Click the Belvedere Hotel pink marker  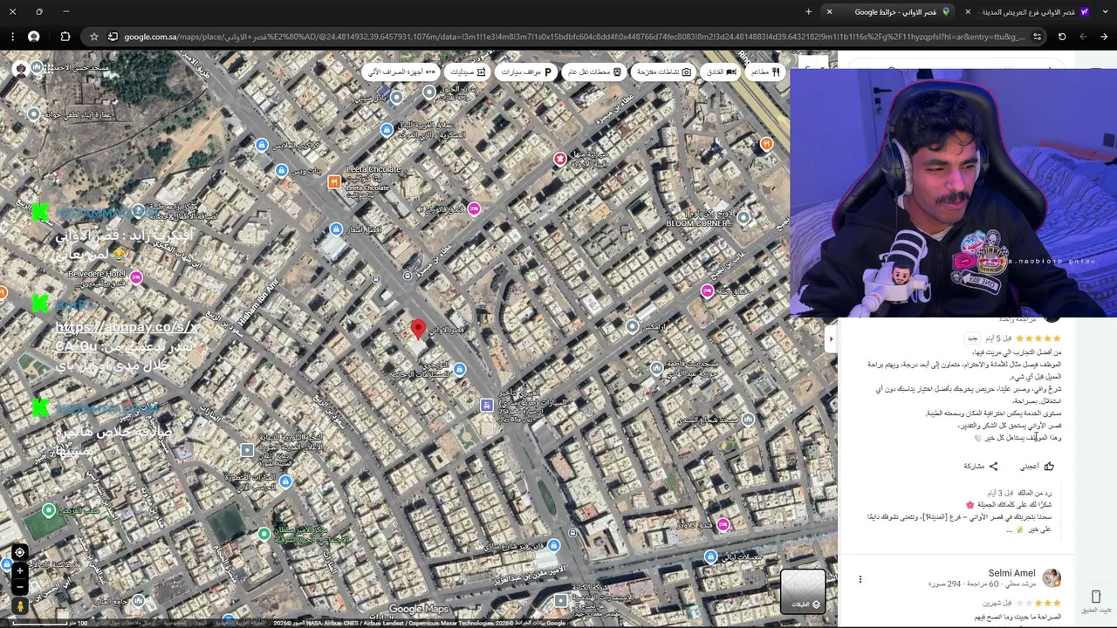pos(135,276)
